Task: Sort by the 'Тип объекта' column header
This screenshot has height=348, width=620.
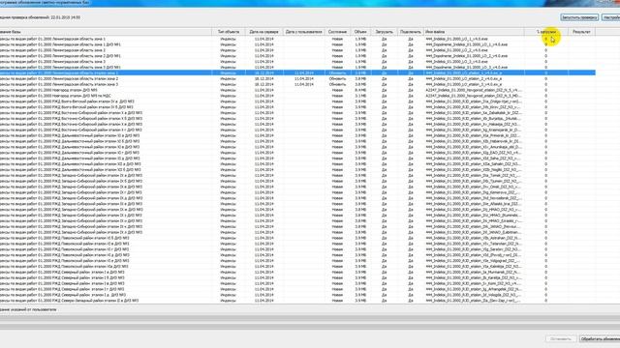Action: [x=229, y=32]
